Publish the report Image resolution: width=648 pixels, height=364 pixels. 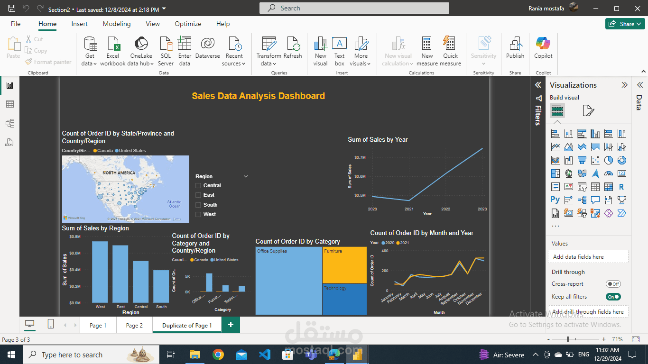tap(515, 47)
